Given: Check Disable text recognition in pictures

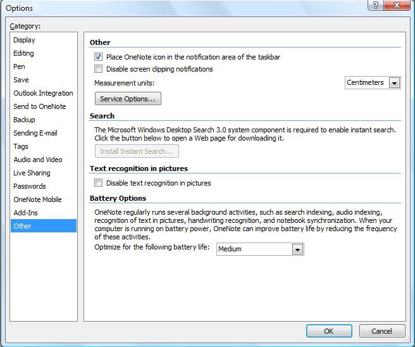Looking at the screenshot, I should click(x=98, y=183).
